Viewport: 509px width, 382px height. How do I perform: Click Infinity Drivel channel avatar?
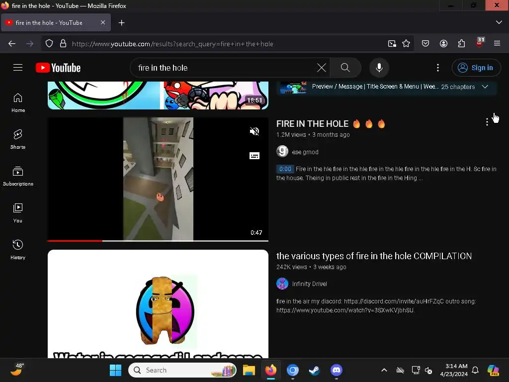pyautogui.click(x=282, y=284)
